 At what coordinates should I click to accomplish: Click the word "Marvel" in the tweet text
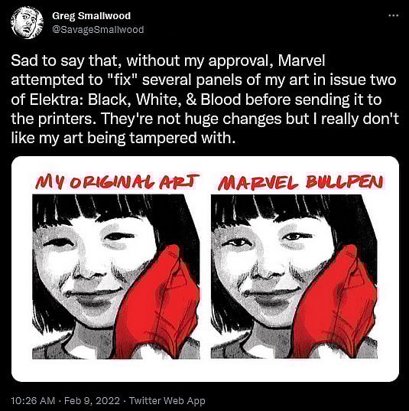tap(301, 60)
